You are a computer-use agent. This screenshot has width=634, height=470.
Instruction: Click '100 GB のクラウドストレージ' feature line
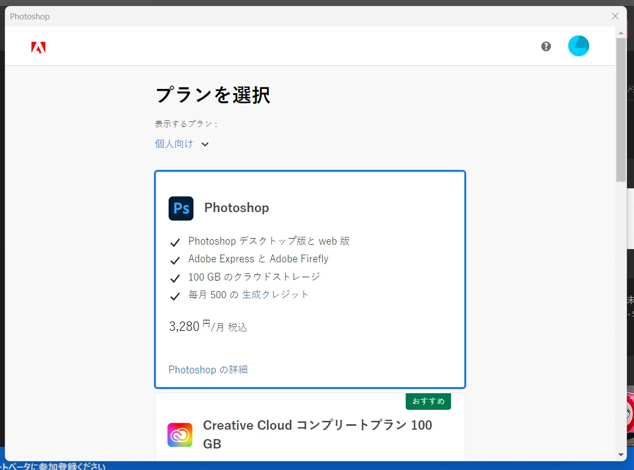tap(254, 277)
